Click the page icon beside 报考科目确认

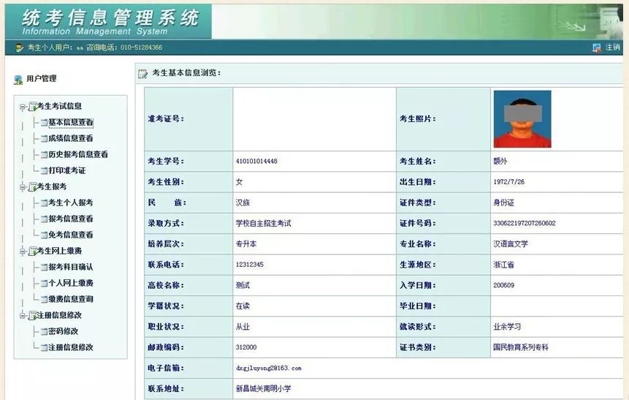tap(44, 267)
